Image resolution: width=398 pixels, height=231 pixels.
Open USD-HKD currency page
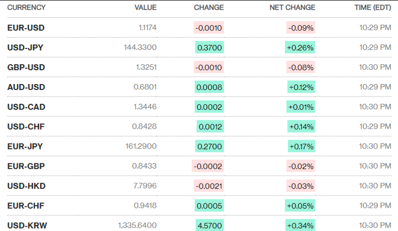point(26,186)
